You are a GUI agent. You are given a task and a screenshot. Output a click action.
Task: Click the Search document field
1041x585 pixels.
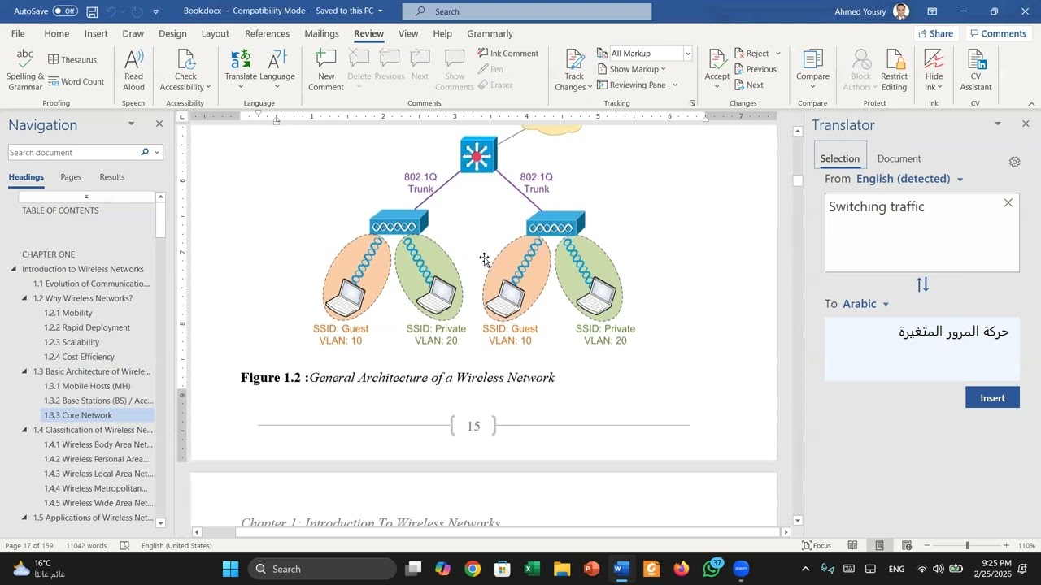point(72,152)
